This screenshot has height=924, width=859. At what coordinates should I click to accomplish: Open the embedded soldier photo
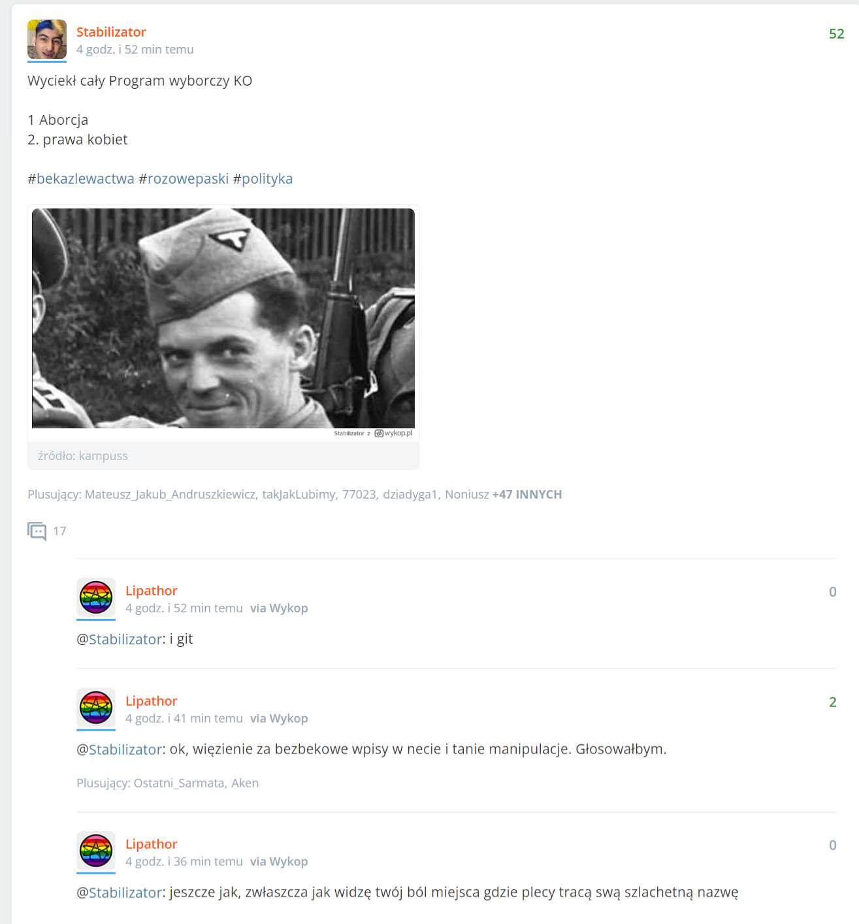tap(223, 318)
